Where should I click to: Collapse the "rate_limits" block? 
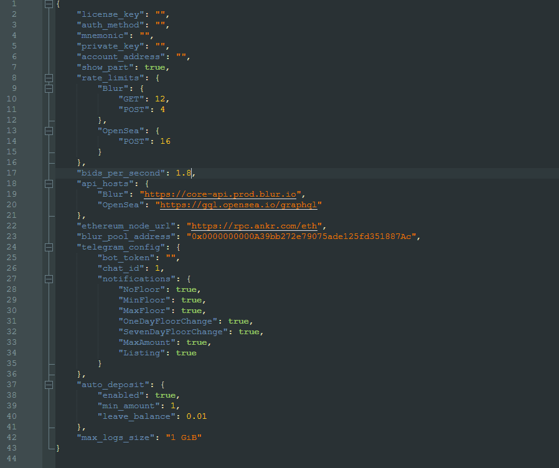[x=49, y=78]
